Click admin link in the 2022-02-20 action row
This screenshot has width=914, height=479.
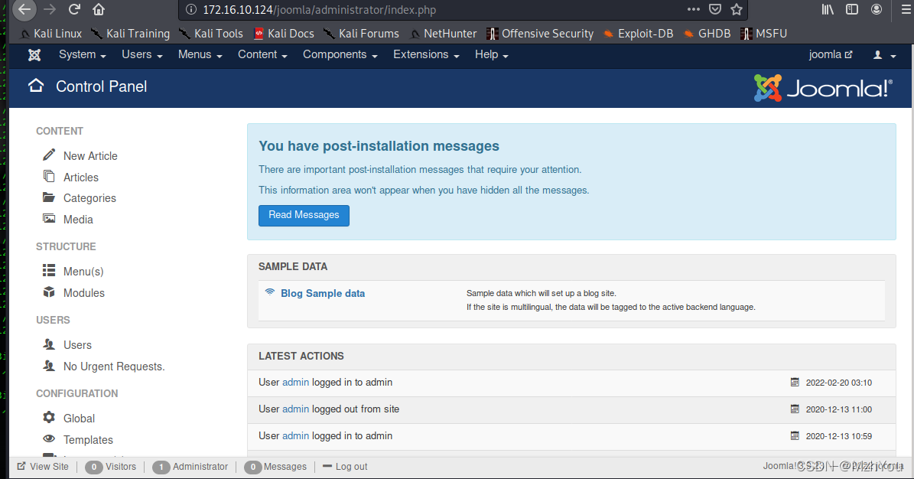pyautogui.click(x=295, y=382)
